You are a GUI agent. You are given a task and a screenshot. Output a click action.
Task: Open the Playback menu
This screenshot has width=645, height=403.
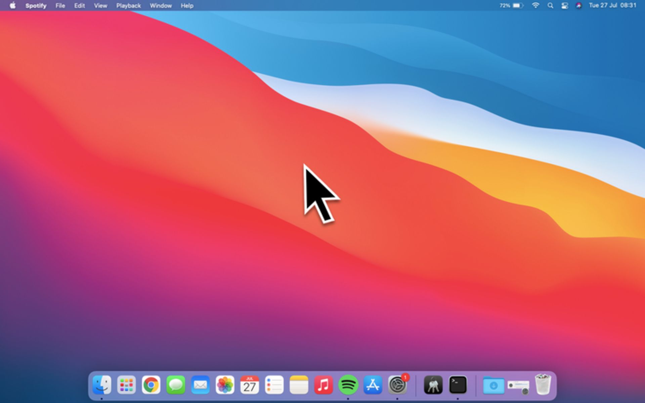(x=128, y=6)
